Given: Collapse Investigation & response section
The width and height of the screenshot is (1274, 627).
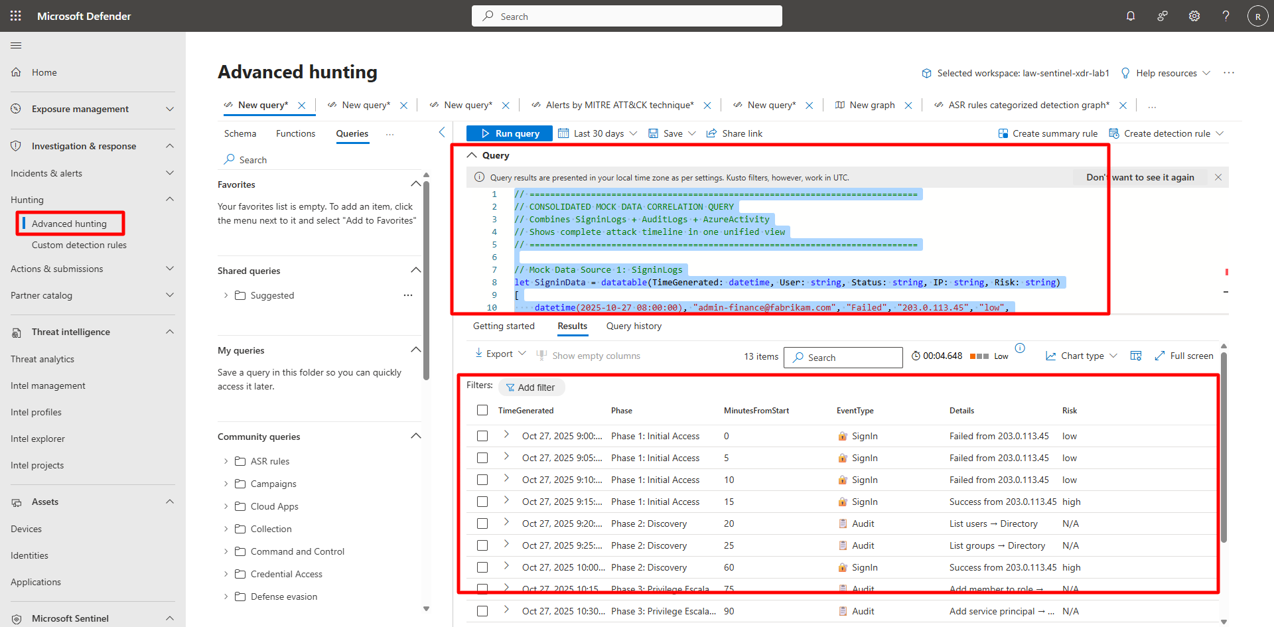Looking at the screenshot, I should [170, 146].
